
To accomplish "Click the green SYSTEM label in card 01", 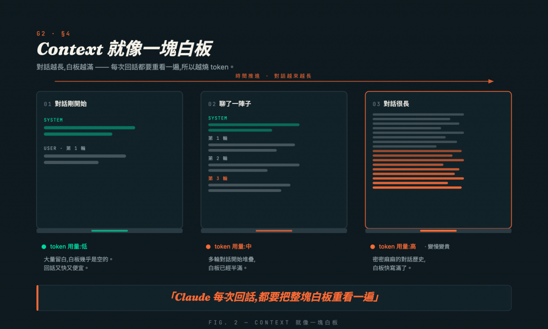I will point(53,119).
